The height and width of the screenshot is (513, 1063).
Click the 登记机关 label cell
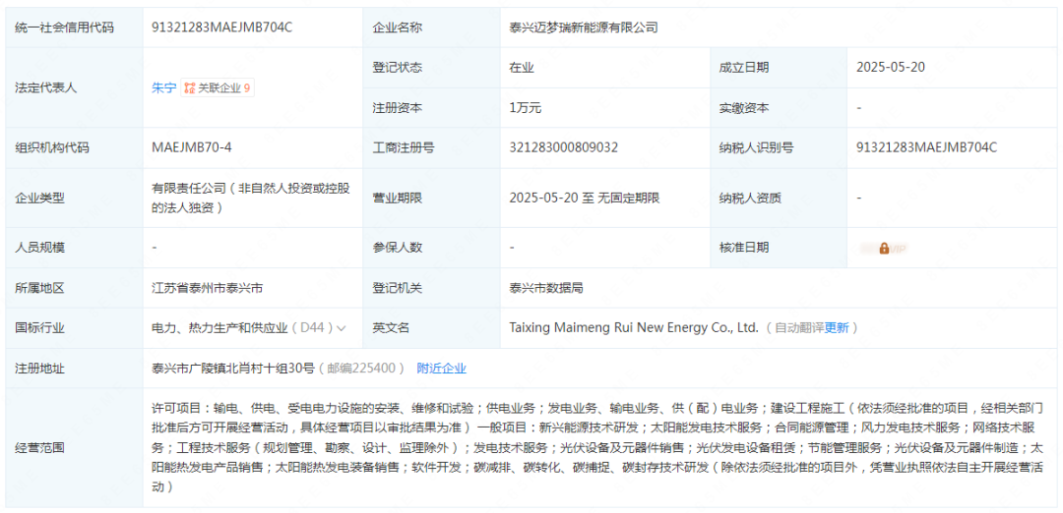tap(432, 288)
